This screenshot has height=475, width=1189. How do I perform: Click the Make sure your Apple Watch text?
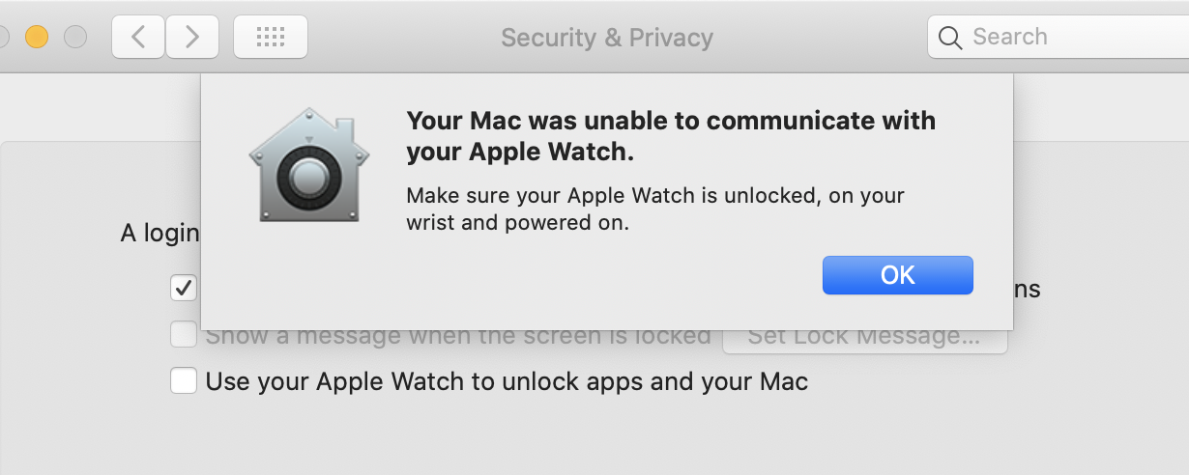pos(655,209)
